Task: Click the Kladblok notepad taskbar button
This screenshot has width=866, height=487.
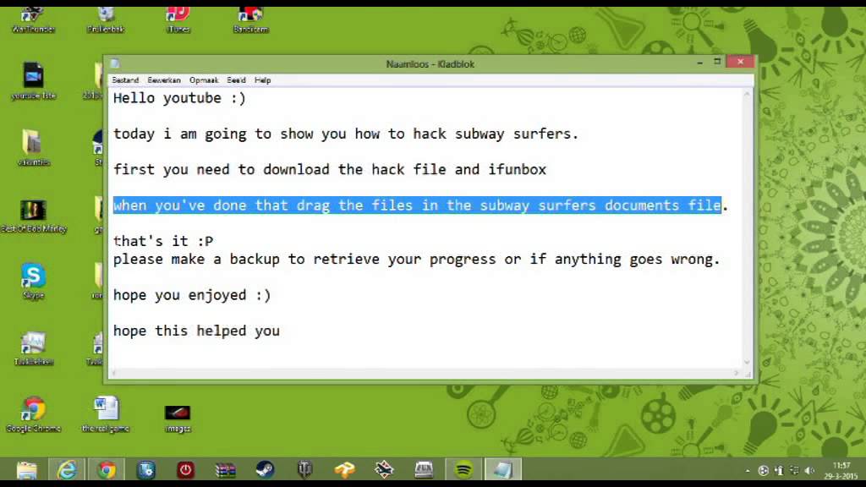Action: point(503,470)
